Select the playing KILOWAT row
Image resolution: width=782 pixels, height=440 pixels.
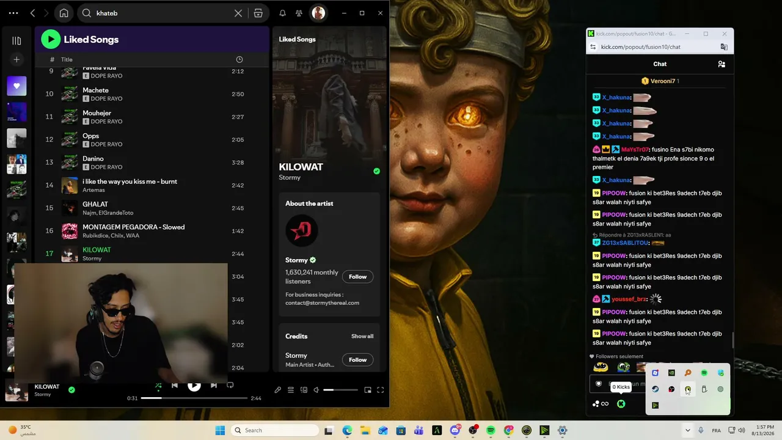152,254
